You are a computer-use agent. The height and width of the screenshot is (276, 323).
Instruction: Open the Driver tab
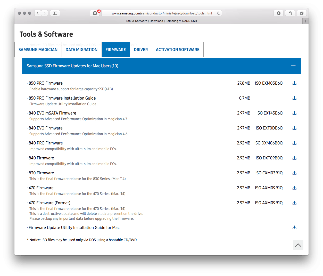tap(141, 50)
